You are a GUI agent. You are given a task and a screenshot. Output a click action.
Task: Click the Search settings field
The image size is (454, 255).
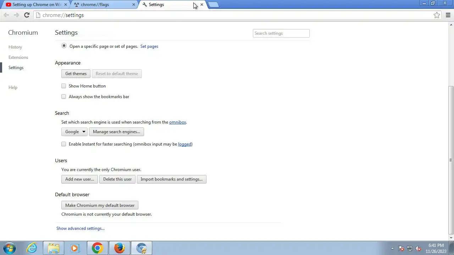click(281, 33)
